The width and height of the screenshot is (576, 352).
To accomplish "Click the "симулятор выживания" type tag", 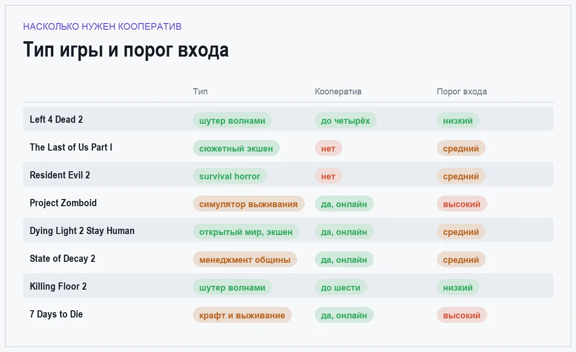I will point(249,204).
